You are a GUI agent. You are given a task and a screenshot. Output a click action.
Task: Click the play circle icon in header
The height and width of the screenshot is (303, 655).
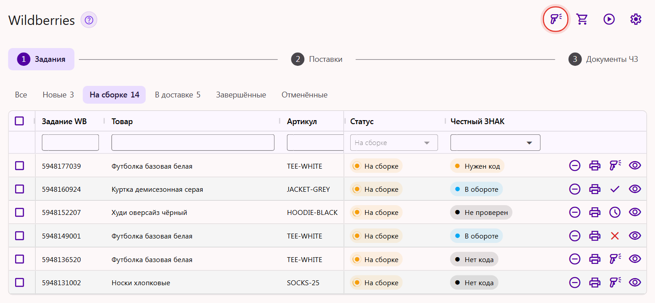click(x=609, y=19)
